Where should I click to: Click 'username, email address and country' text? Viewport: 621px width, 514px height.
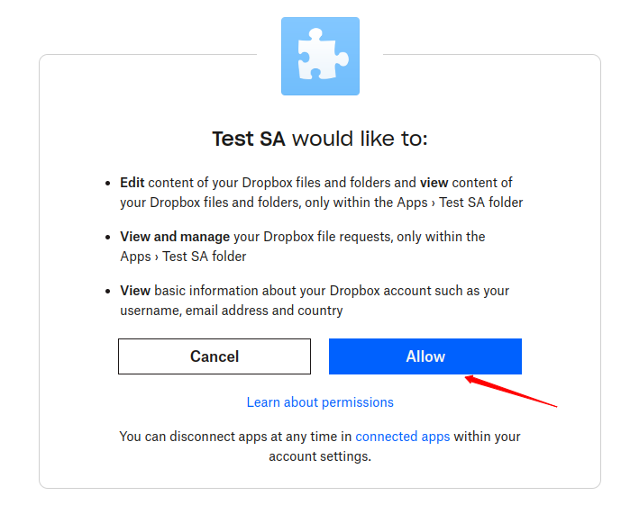(x=232, y=311)
